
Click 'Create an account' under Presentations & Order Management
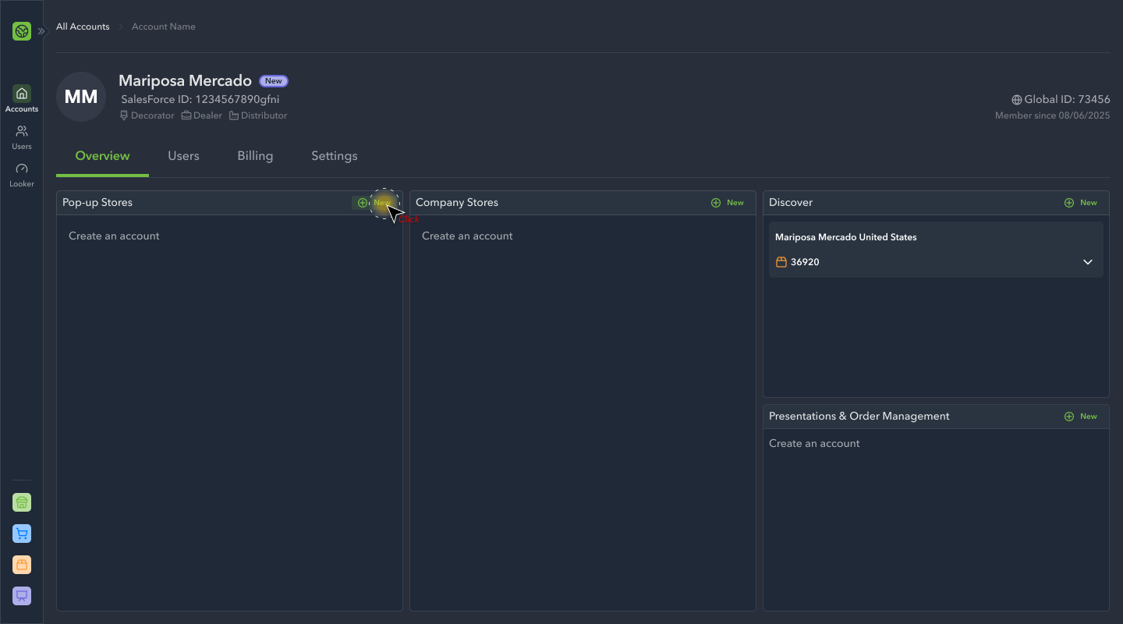point(814,444)
